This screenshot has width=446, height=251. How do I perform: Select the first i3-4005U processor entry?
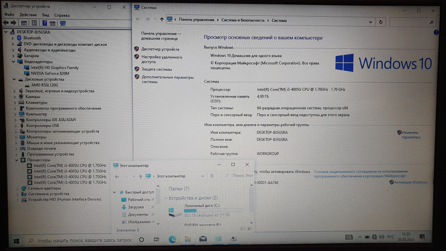click(x=70, y=165)
